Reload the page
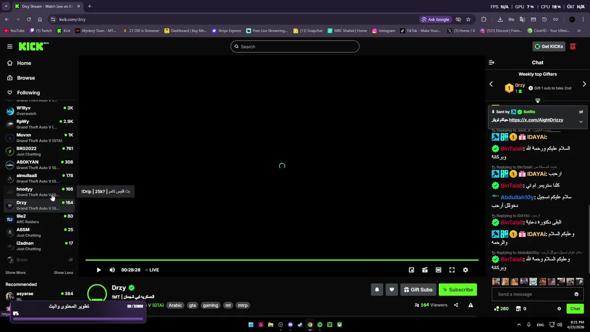Viewport: 590px width, 332px height. tap(29, 19)
